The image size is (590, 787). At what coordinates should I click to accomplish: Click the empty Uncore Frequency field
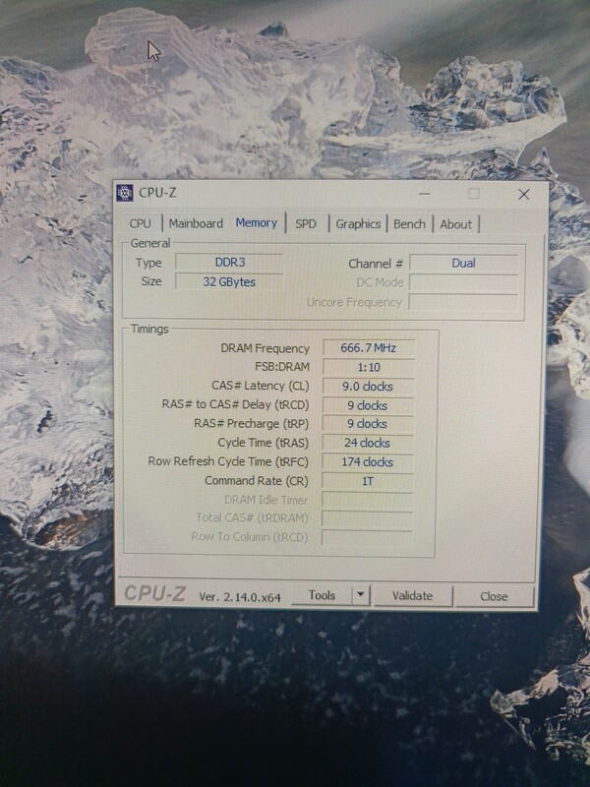tap(463, 302)
